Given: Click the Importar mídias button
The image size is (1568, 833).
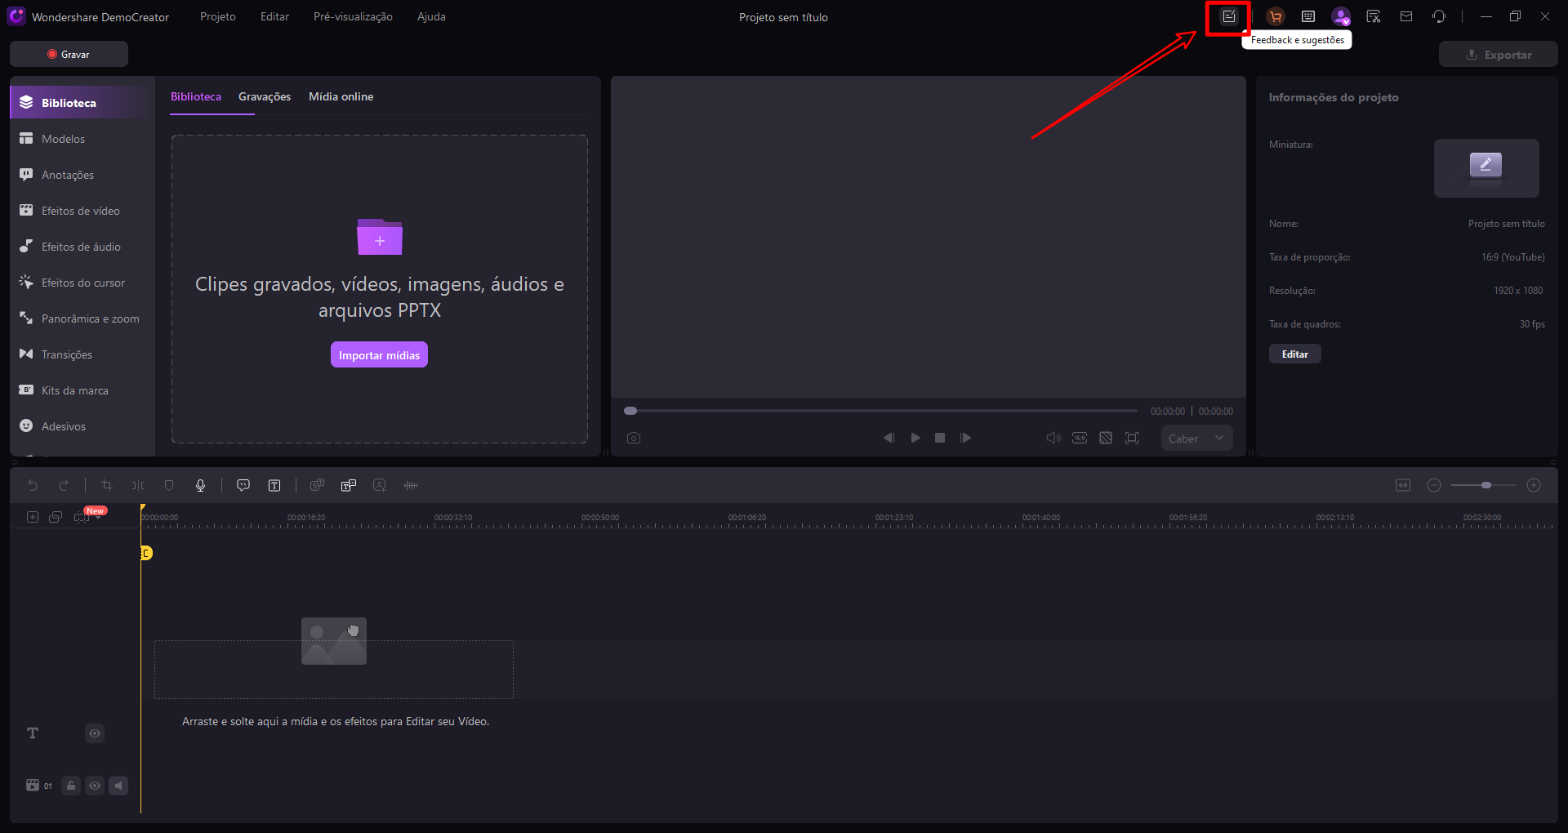Looking at the screenshot, I should point(379,355).
